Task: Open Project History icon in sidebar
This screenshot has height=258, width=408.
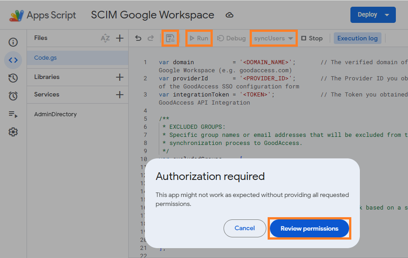Action: point(13,78)
